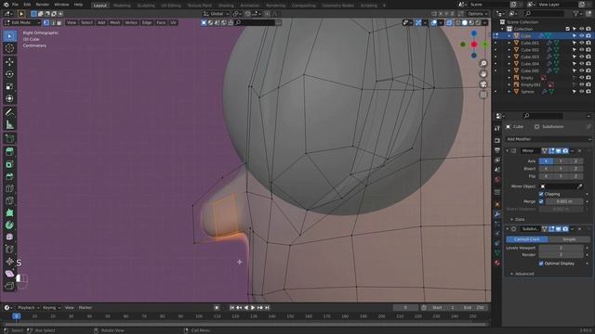Toggle the Merge checkbox
Viewport: 595px width, 334px height.
coord(541,201)
